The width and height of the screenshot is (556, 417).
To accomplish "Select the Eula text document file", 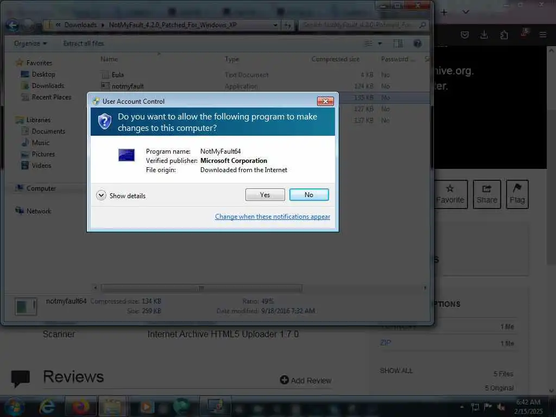I will point(118,75).
